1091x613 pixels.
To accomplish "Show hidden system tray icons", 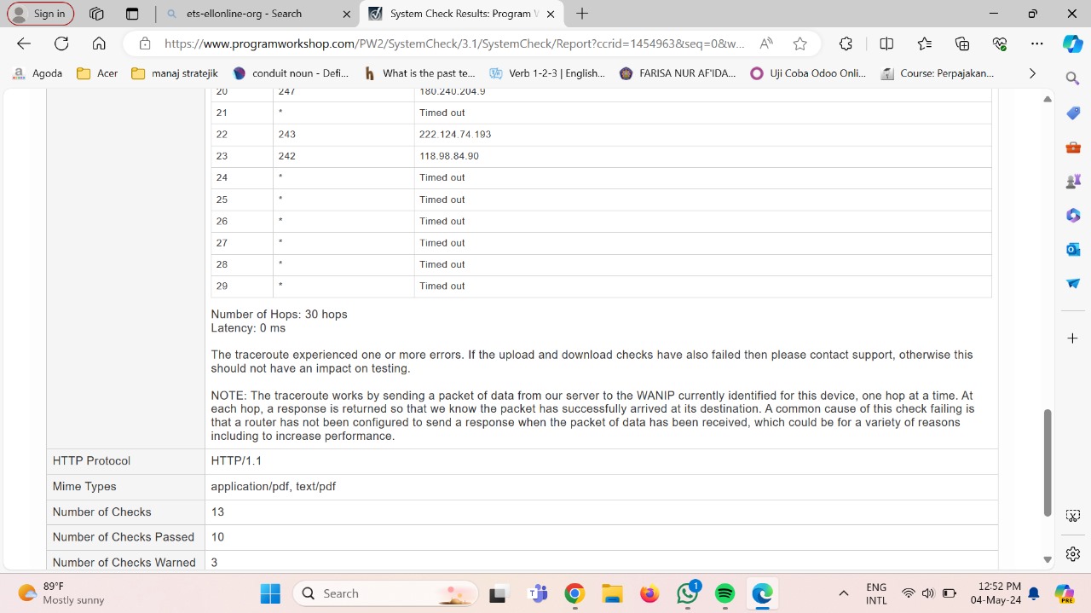I will [844, 593].
